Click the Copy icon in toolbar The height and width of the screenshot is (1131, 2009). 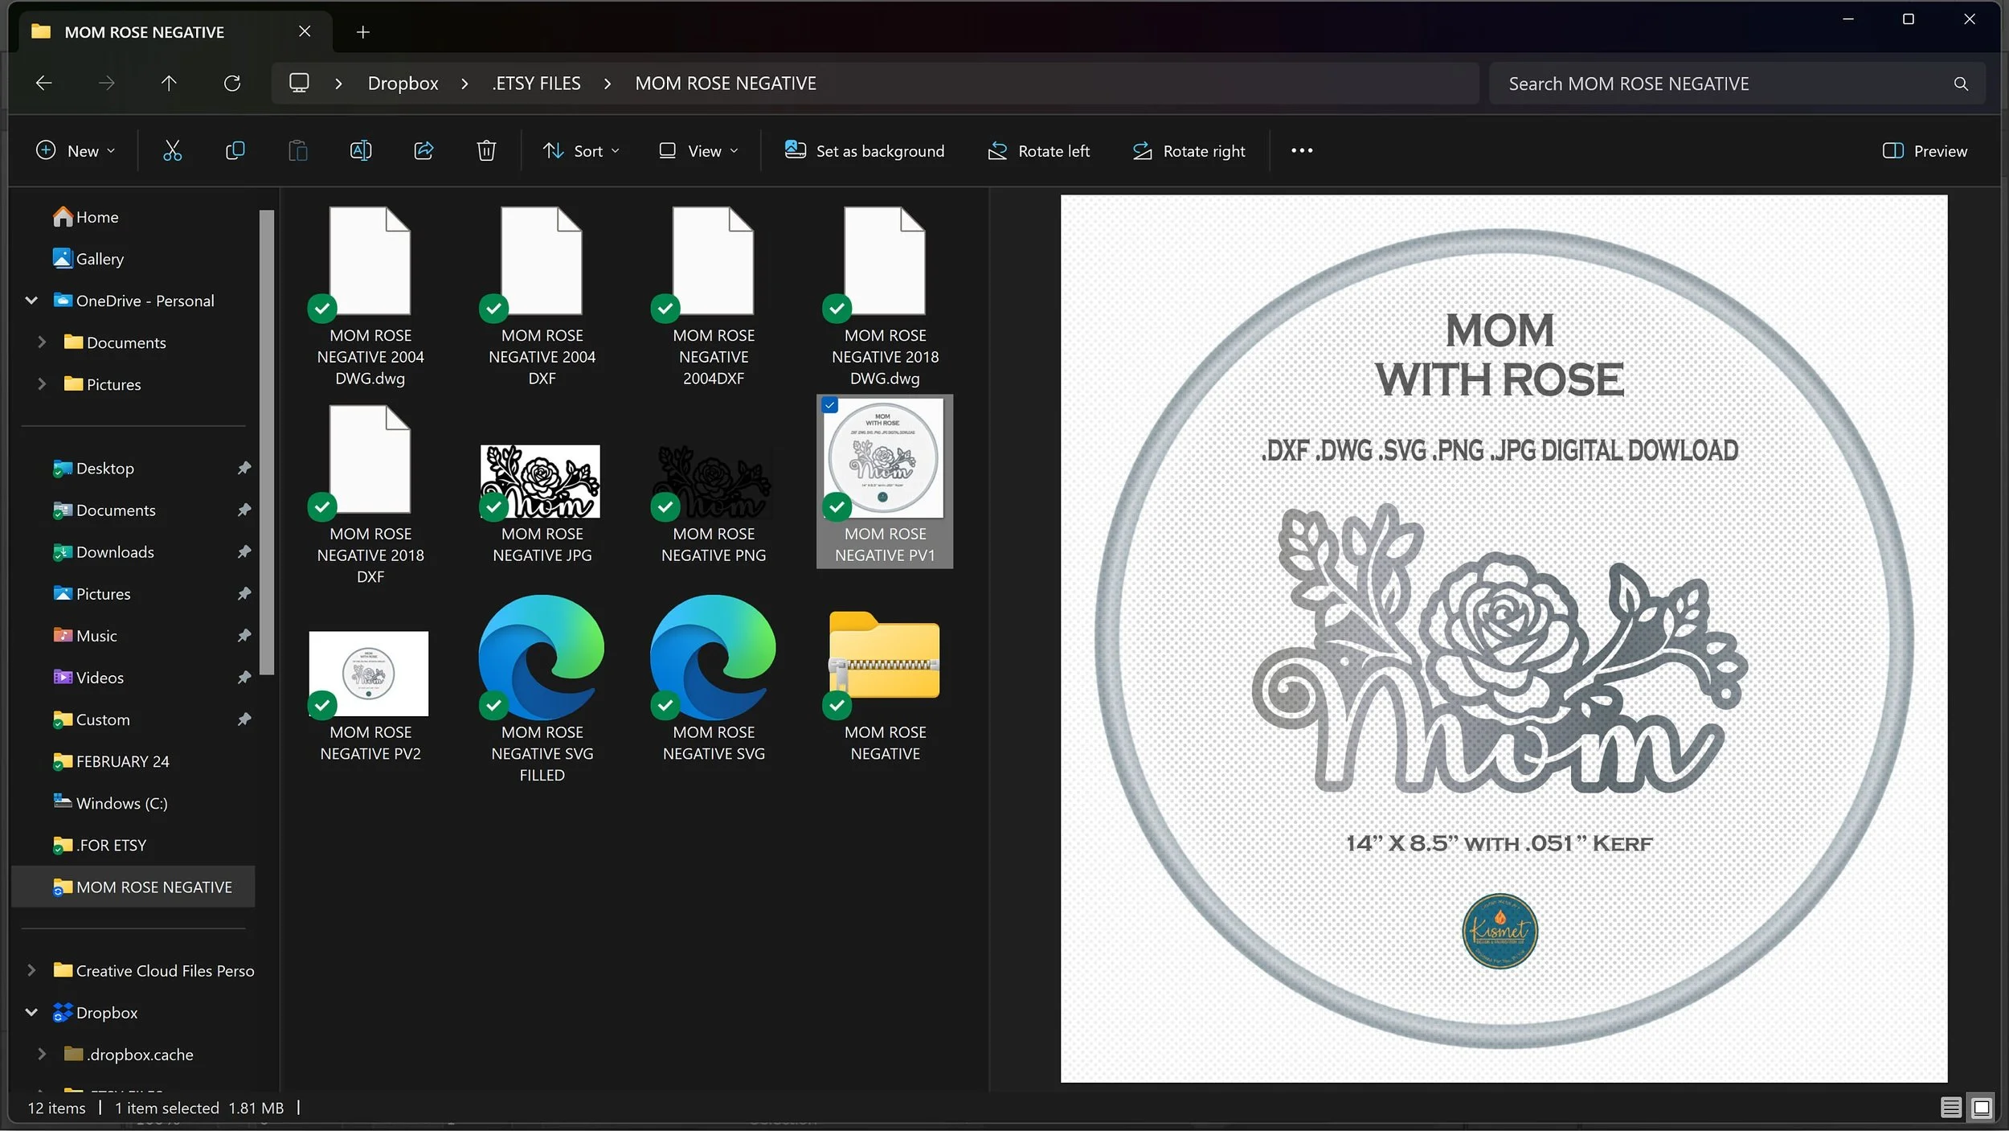pyautogui.click(x=235, y=150)
